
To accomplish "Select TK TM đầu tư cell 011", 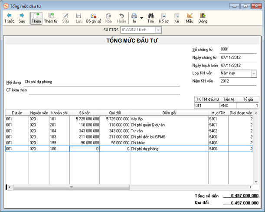I will click(207, 106).
